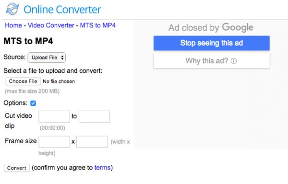Go to Video Converter breadcrumb
Image resolution: width=288 pixels, height=184 pixels.
pyautogui.click(x=51, y=25)
